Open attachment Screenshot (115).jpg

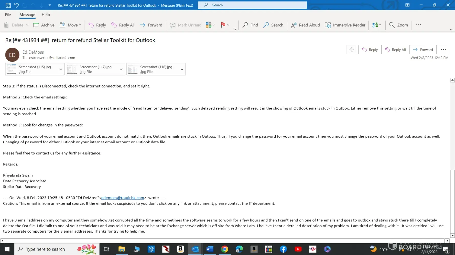(31, 69)
